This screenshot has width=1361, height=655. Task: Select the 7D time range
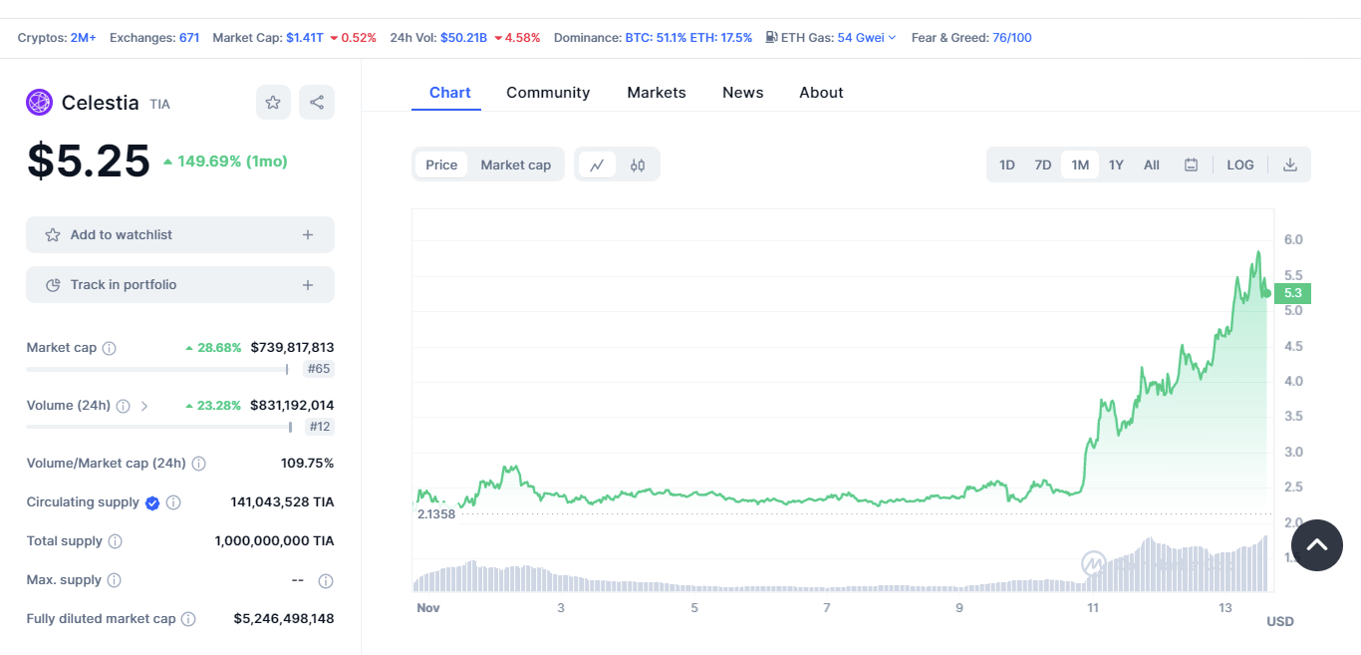click(1043, 164)
